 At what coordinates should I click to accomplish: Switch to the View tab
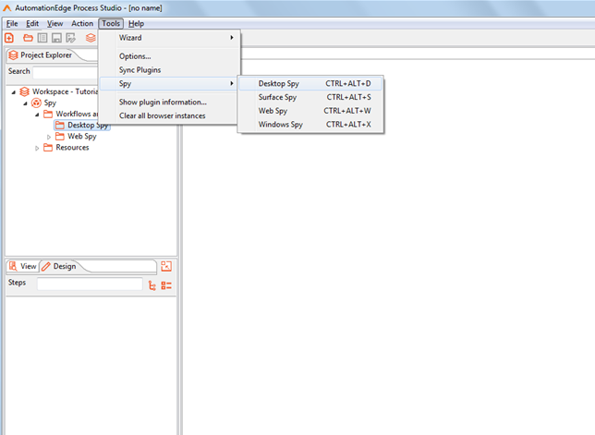[23, 266]
